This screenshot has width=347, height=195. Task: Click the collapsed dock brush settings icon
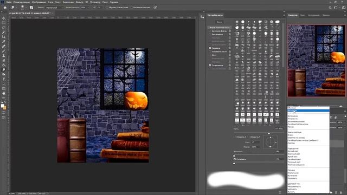pos(202,17)
